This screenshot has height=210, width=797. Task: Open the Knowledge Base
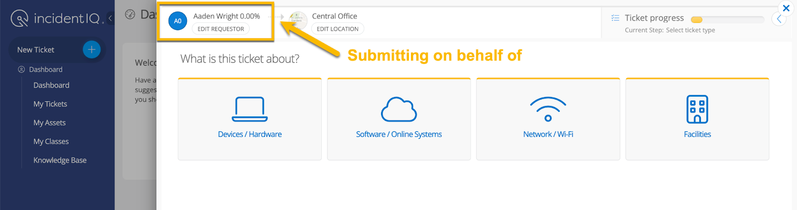[x=60, y=160]
